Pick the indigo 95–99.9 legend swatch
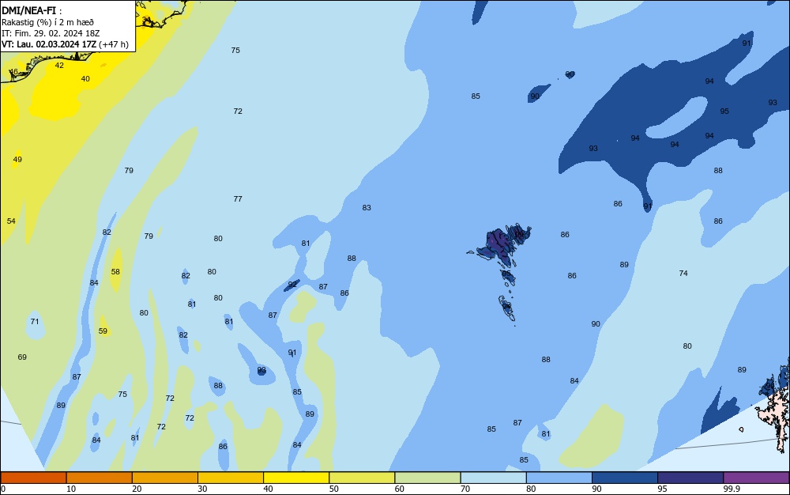Image resolution: width=790 pixels, height=495 pixels. 690,478
